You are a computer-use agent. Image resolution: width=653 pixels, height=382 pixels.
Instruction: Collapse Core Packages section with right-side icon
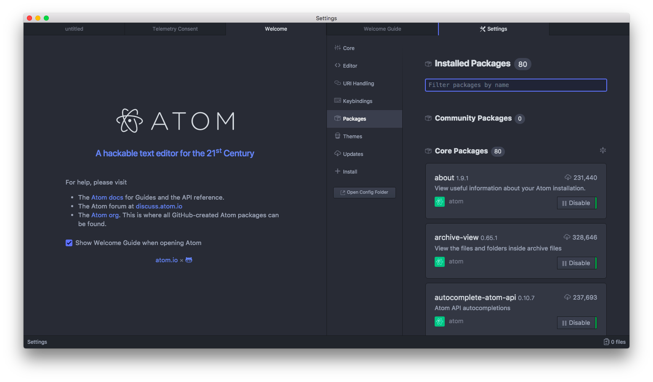(x=603, y=150)
